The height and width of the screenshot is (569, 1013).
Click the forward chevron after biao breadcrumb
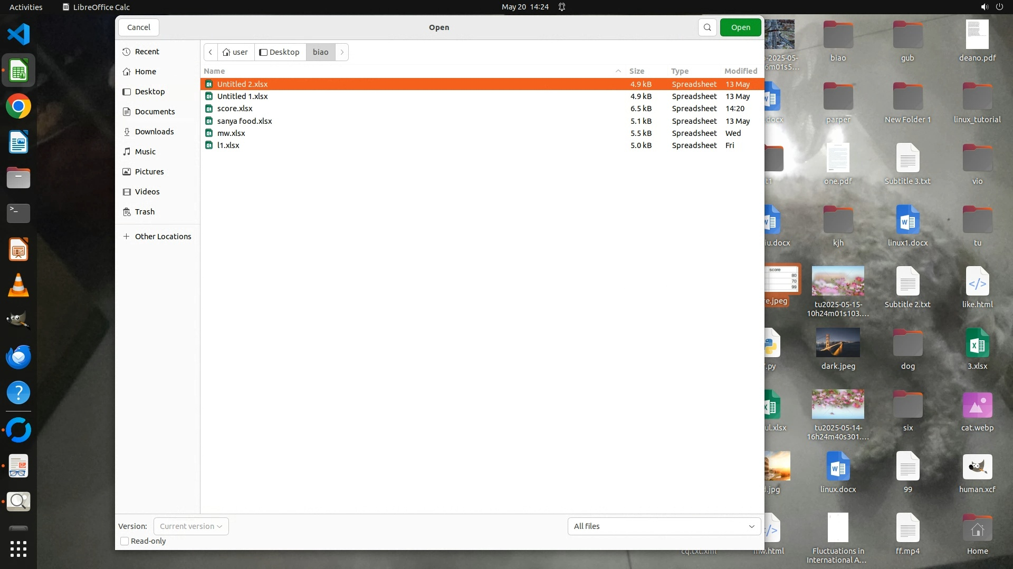[x=342, y=52]
